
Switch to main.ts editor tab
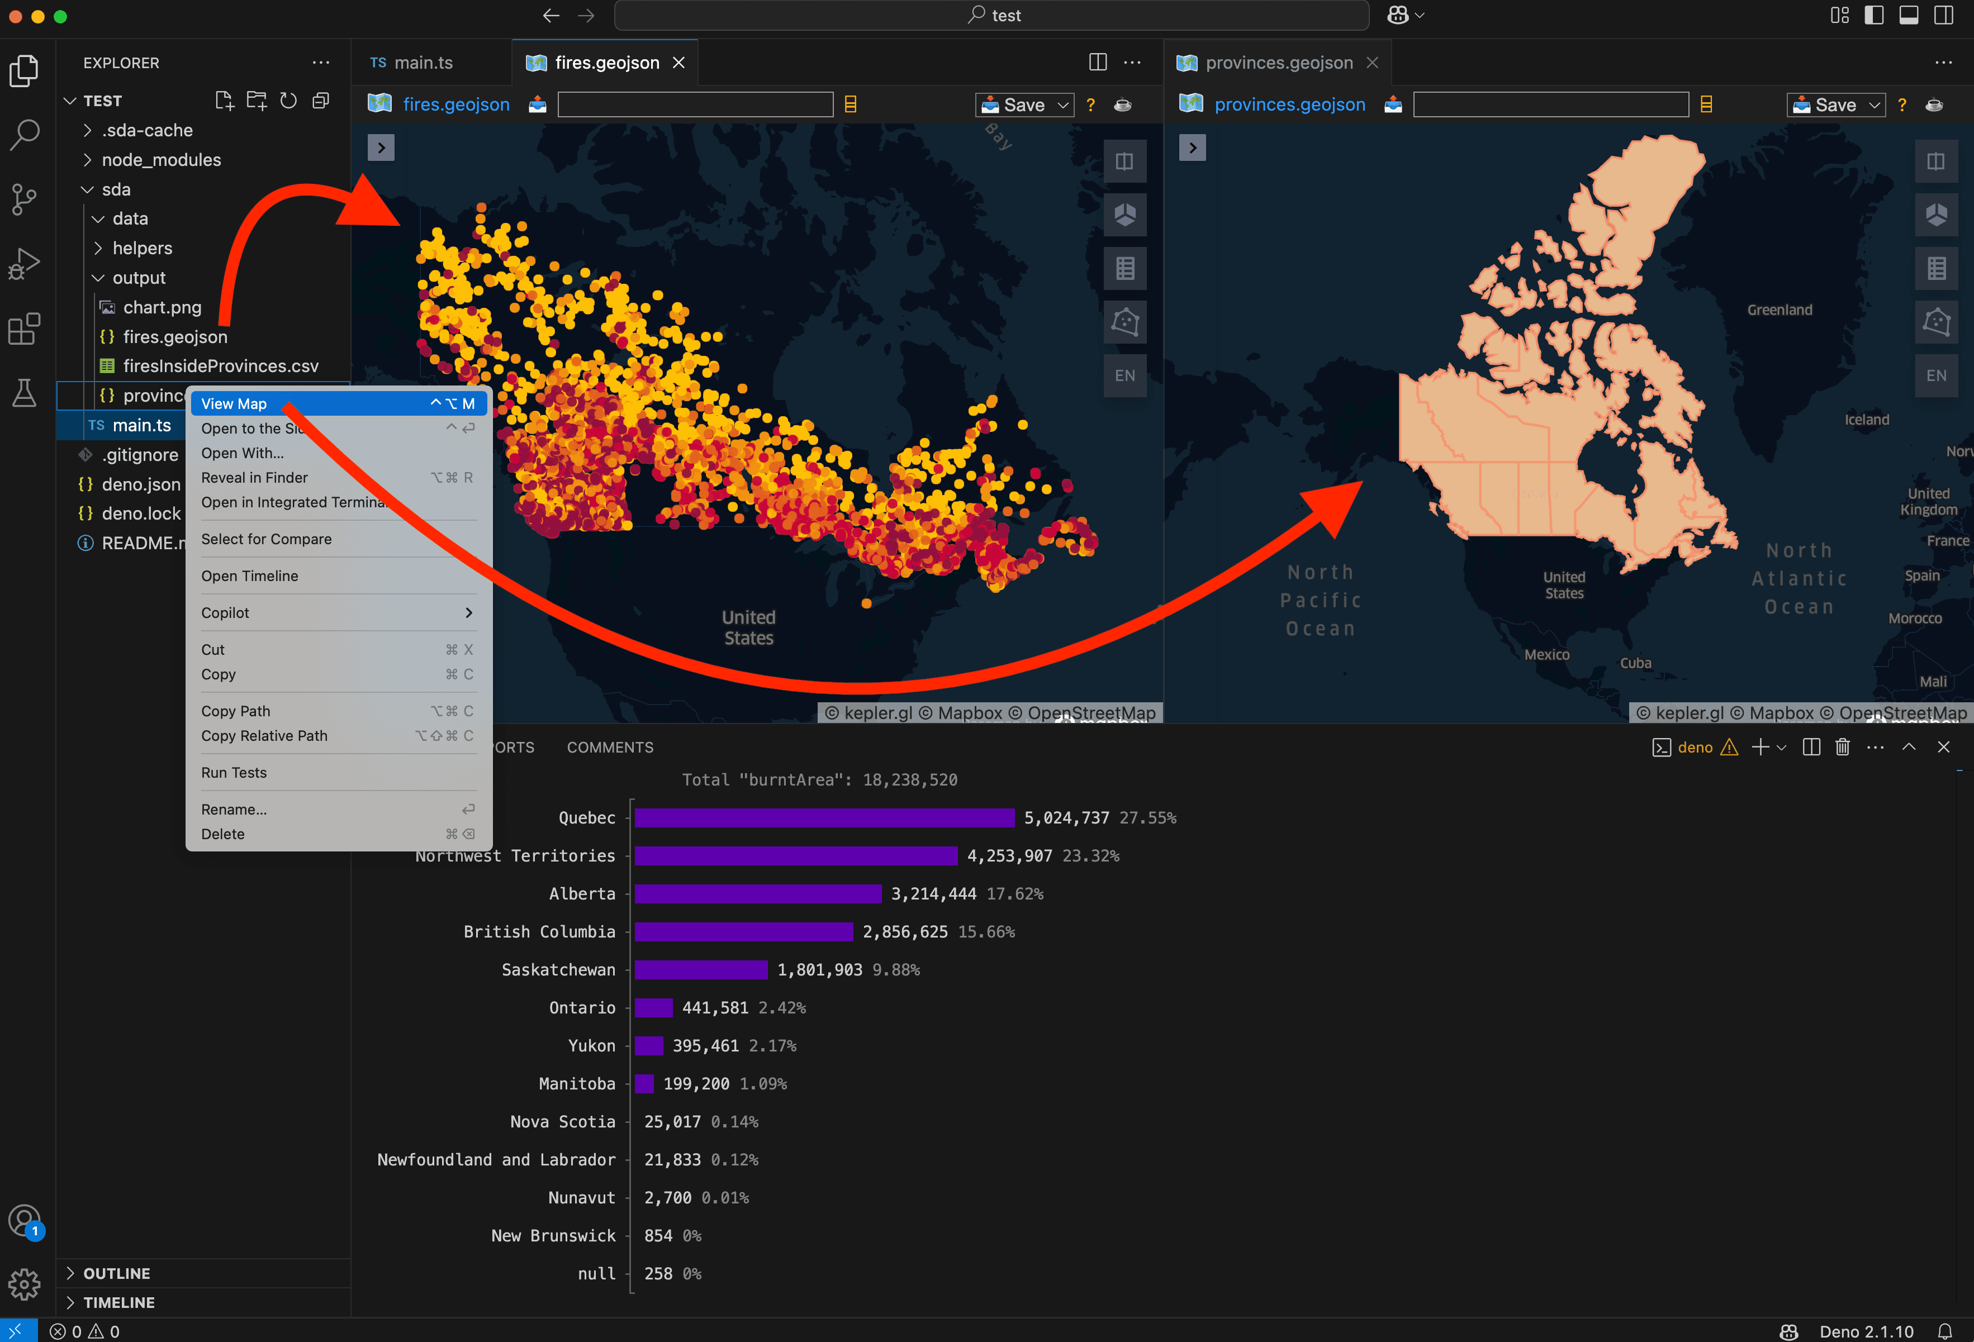click(423, 62)
